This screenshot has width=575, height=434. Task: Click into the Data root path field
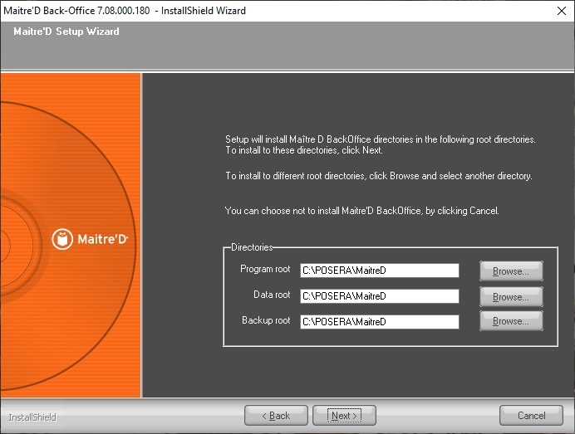(379, 296)
